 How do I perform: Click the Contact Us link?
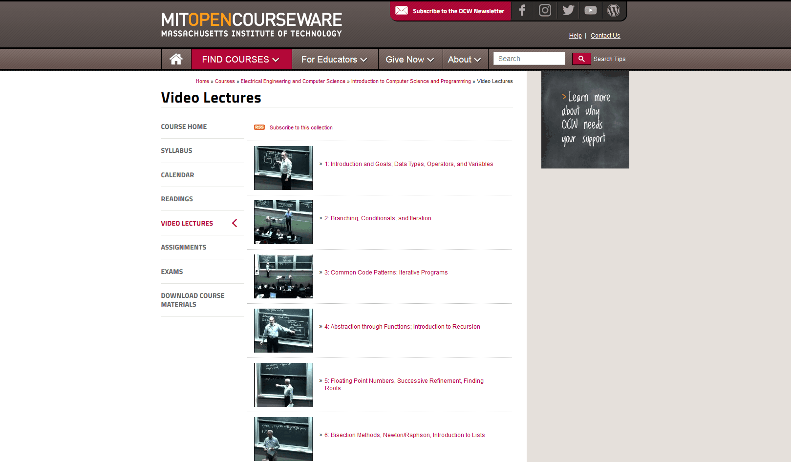(x=605, y=35)
